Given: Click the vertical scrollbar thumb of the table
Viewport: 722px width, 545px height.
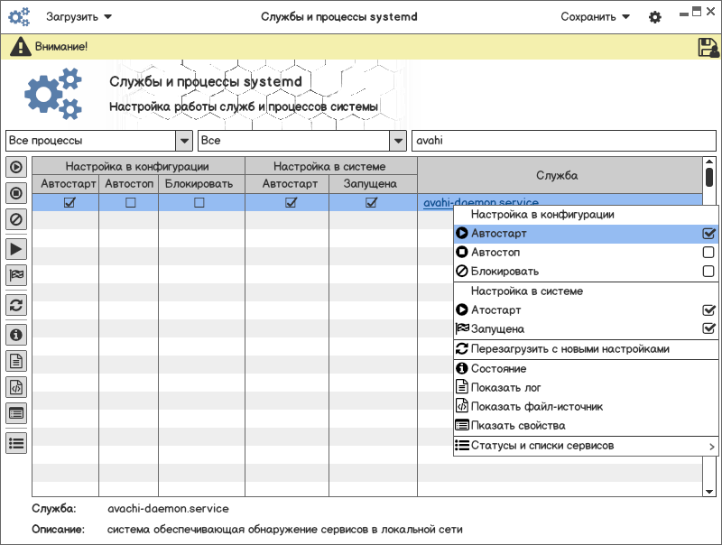Looking at the screenshot, I should click(708, 176).
